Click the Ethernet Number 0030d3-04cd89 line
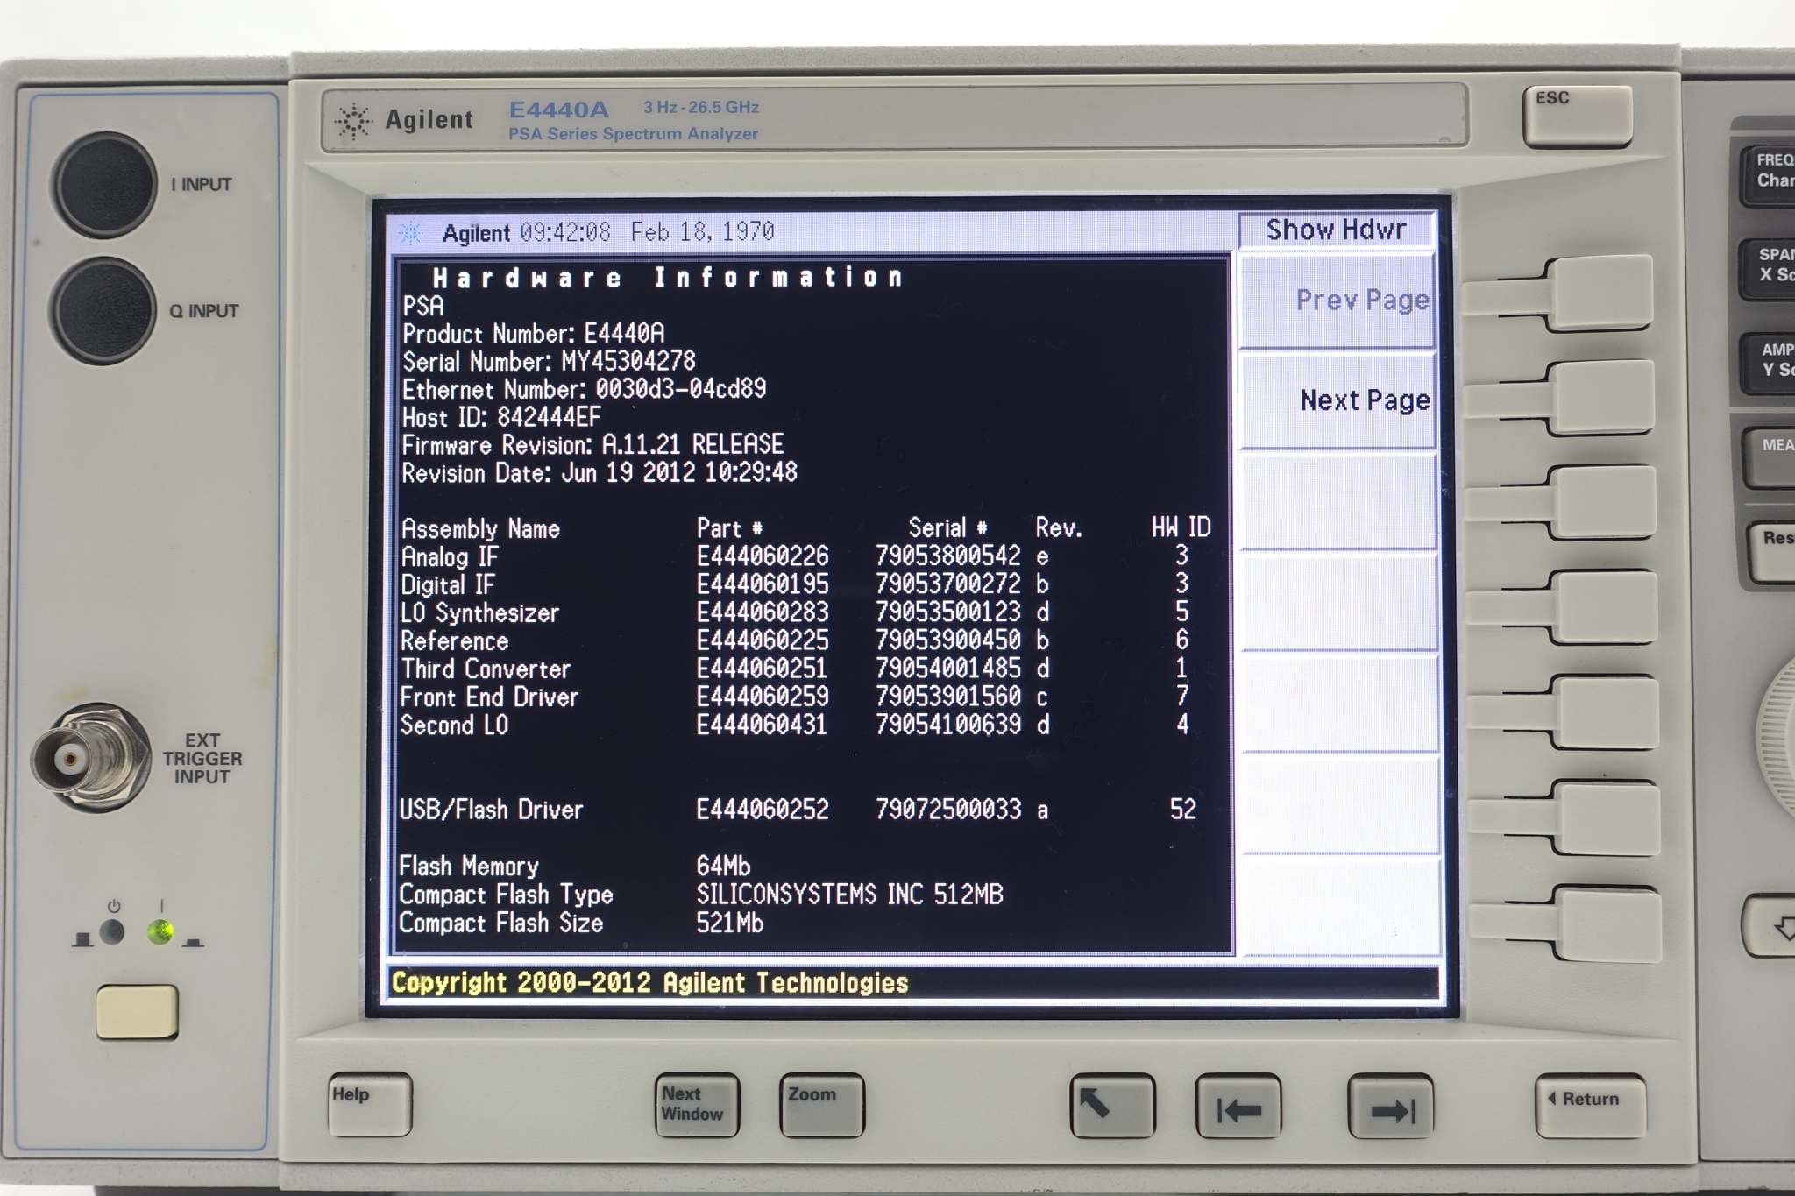Screen dimensions: 1795x1196 584,389
